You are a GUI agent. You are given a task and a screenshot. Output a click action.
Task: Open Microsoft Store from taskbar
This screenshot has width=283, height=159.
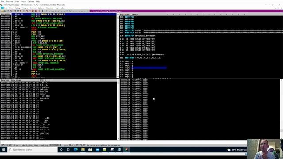tap(90, 150)
